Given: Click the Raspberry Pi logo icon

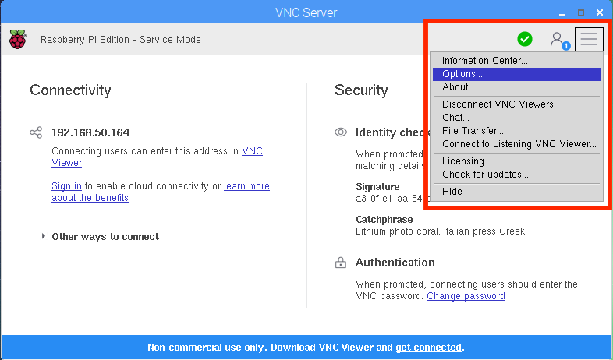Looking at the screenshot, I should click(x=18, y=39).
